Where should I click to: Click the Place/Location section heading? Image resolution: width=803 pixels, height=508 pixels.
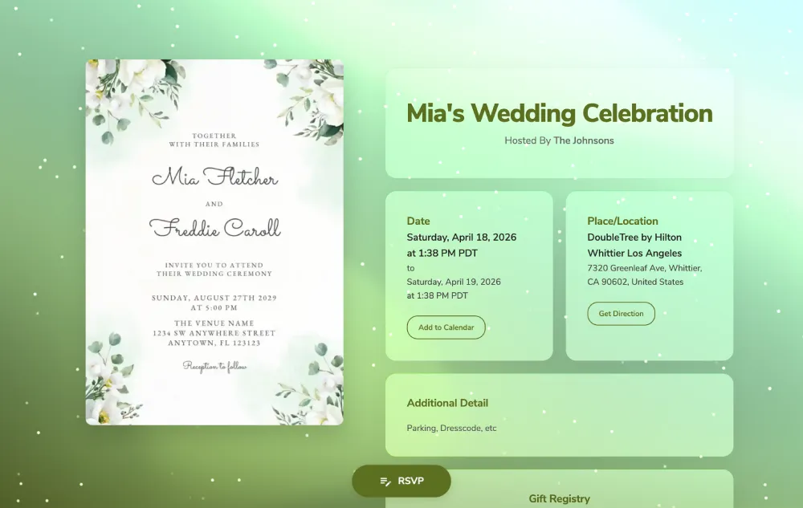click(622, 221)
